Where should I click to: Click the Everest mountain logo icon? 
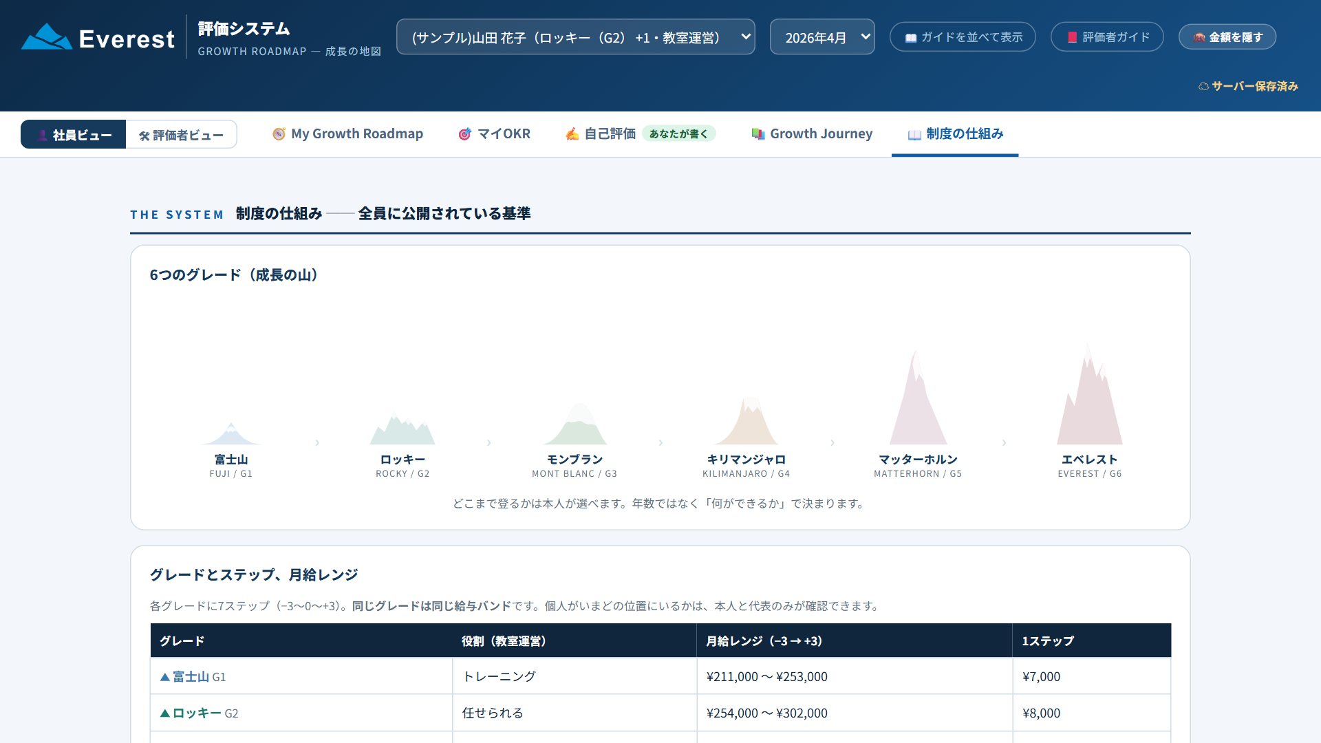pyautogui.click(x=47, y=37)
